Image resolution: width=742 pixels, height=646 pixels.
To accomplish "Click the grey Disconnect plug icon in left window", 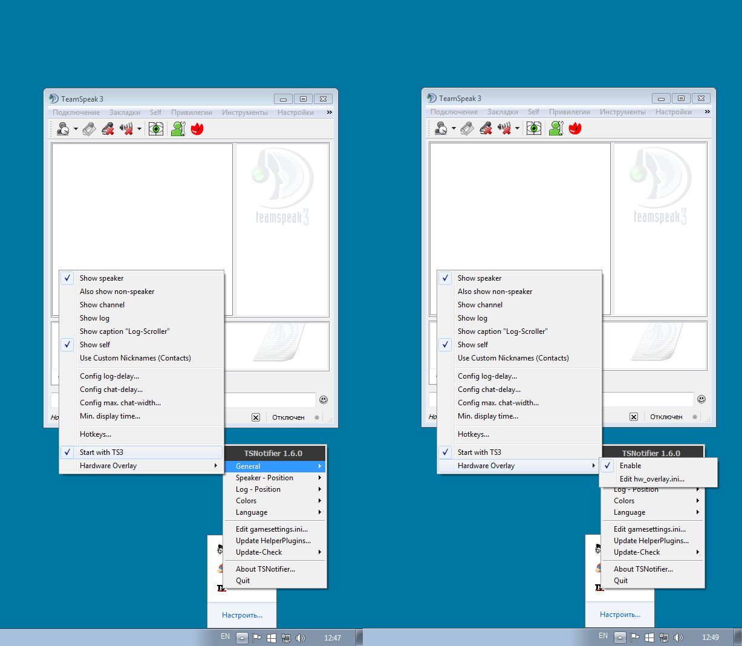I will (89, 128).
